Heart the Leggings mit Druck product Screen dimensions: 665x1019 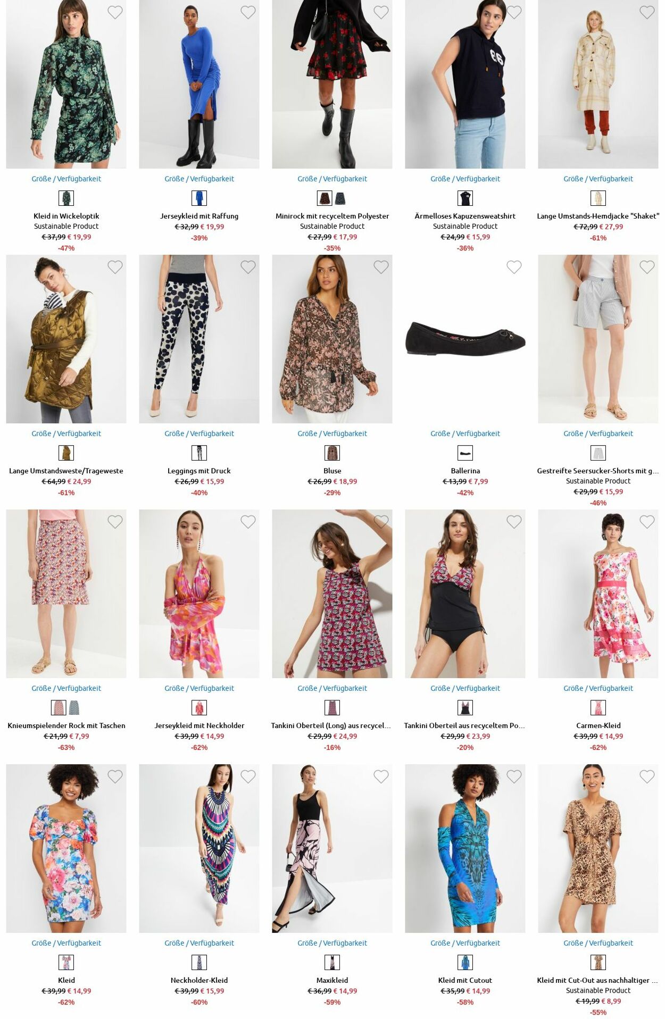point(248,267)
